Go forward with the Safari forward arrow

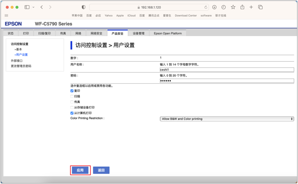50,7
